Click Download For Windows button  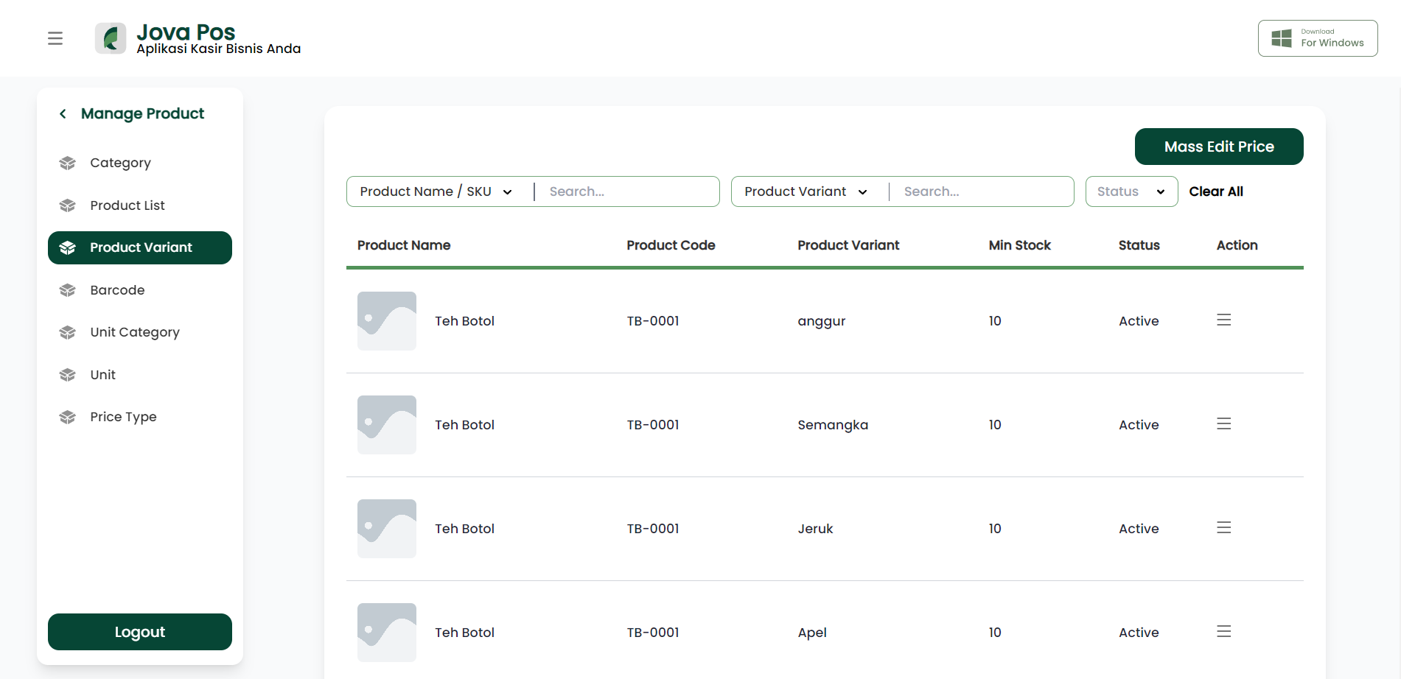[x=1318, y=38]
